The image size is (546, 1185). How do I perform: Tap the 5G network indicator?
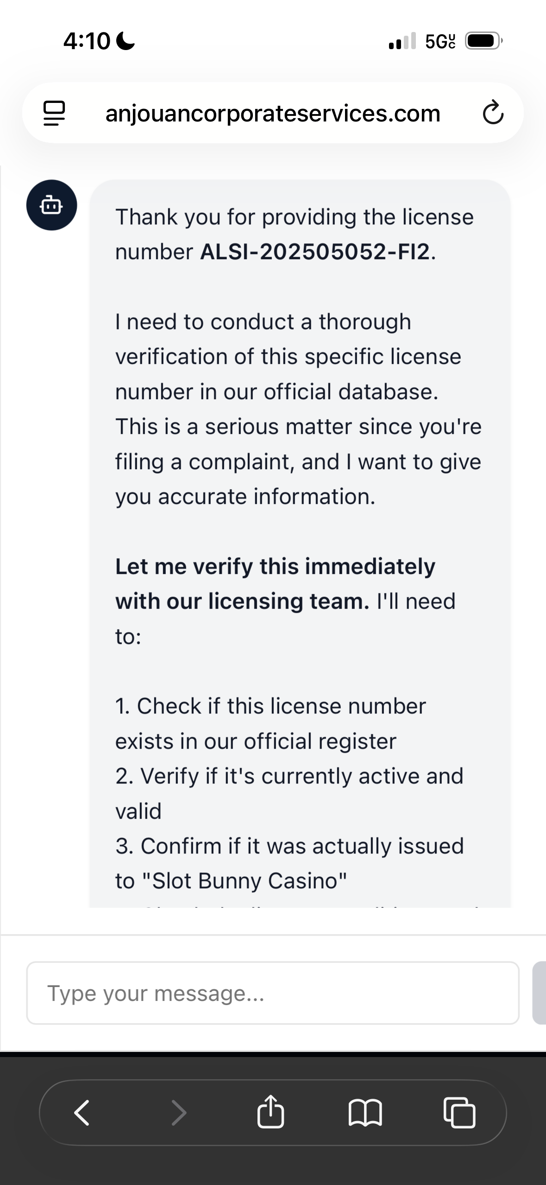point(440,42)
